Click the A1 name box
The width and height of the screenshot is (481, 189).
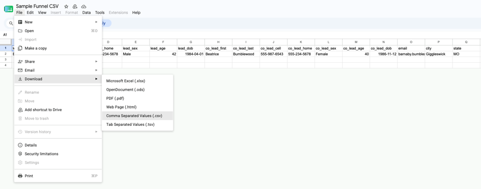tap(5, 35)
